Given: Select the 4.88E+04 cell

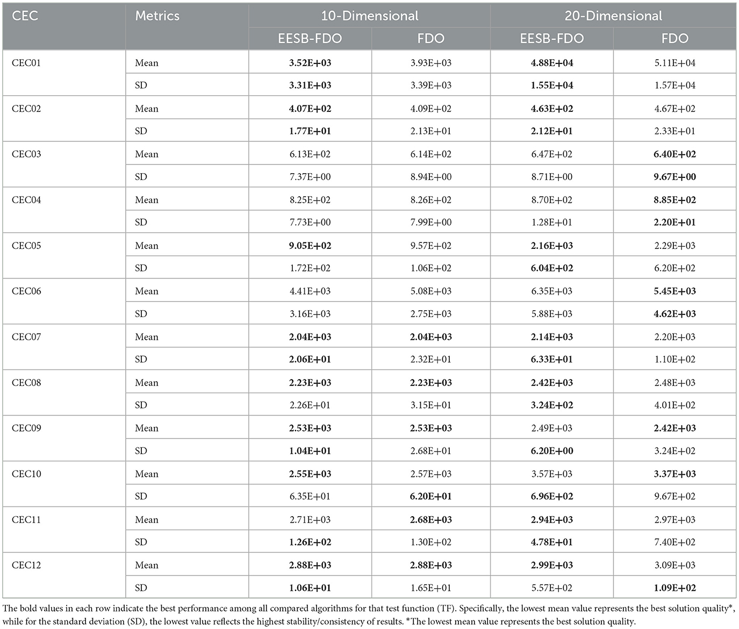Looking at the screenshot, I should [552, 63].
